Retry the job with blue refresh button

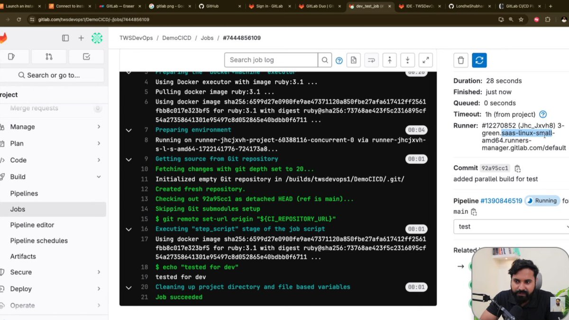point(479,60)
